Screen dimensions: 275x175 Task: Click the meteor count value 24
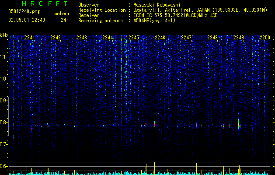click(63, 20)
